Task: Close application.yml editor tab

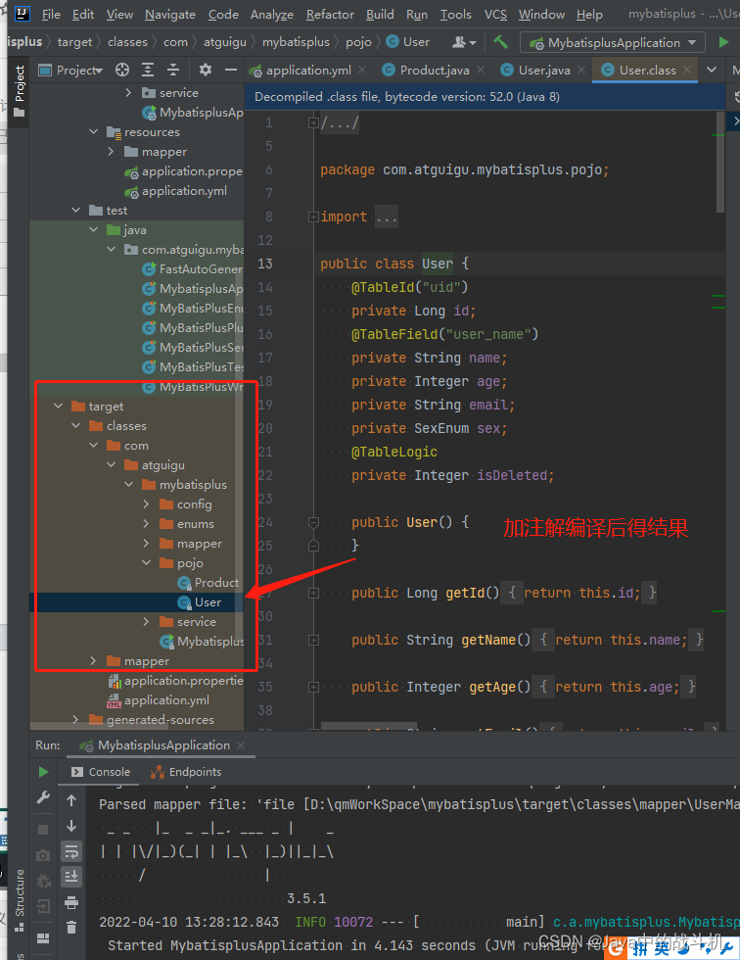Action: pyautogui.click(x=362, y=70)
